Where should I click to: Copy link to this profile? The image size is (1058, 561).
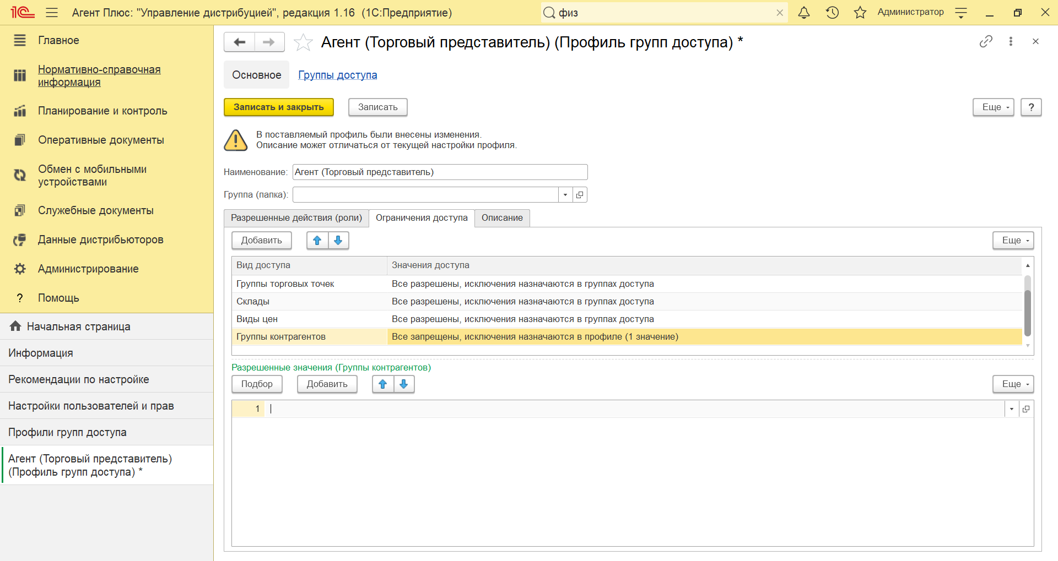tap(986, 41)
